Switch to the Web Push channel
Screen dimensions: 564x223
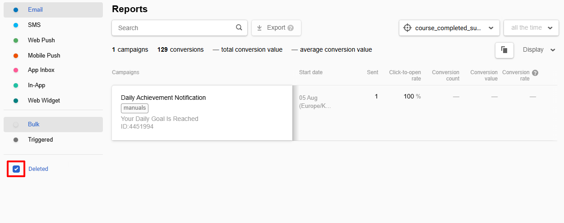click(x=41, y=40)
